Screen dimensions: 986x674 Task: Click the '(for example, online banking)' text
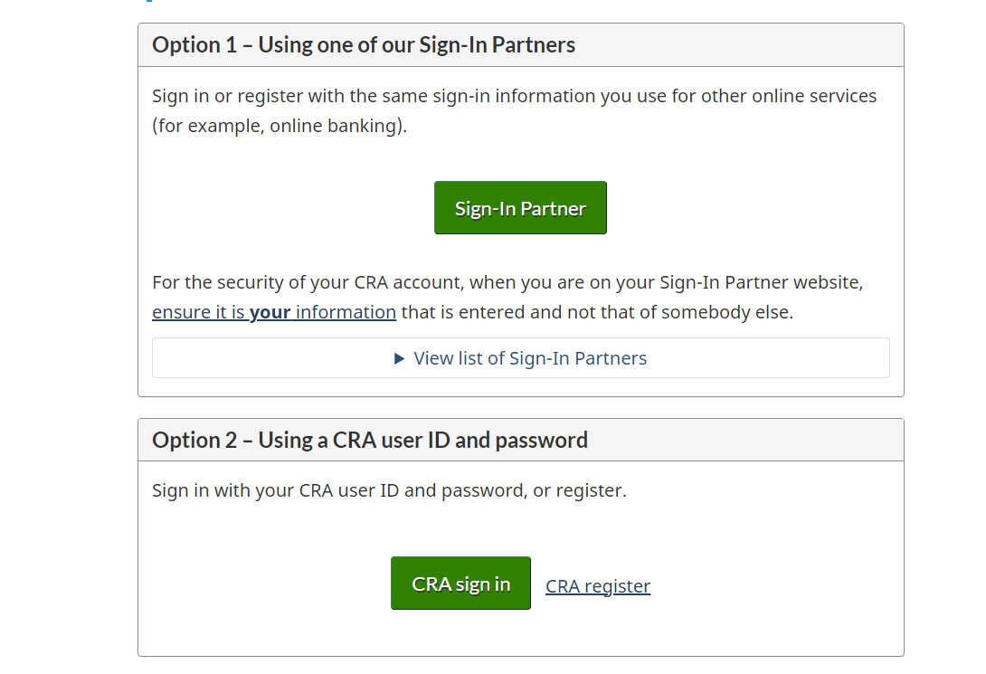(280, 126)
